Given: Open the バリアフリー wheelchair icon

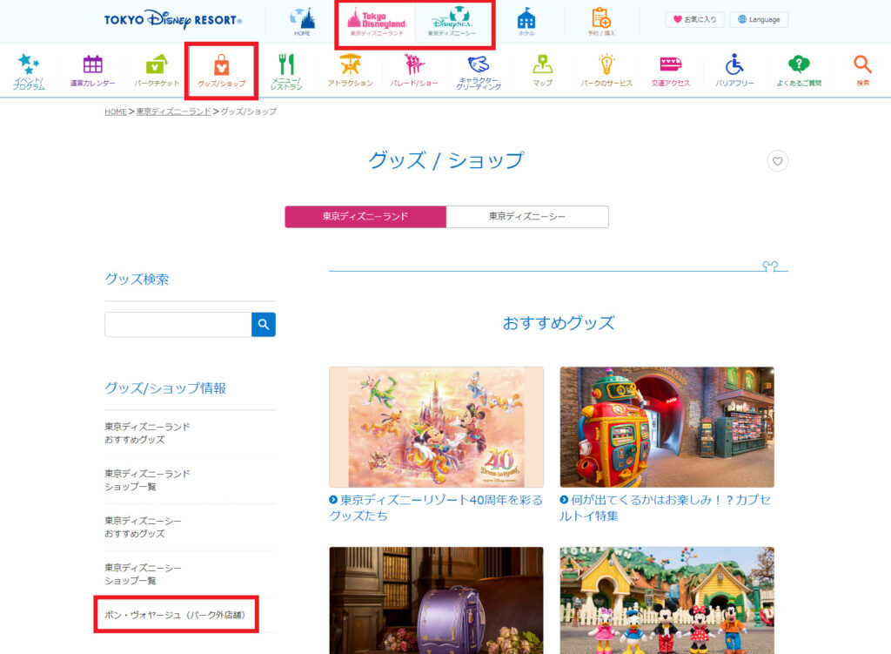Looking at the screenshot, I should click(x=734, y=71).
